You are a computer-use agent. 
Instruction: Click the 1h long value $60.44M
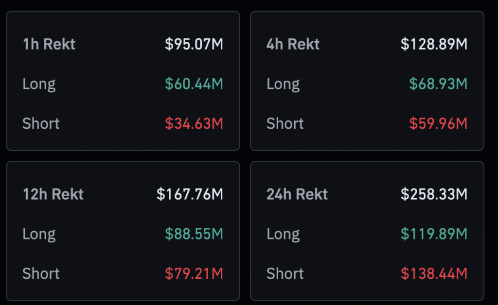(194, 84)
